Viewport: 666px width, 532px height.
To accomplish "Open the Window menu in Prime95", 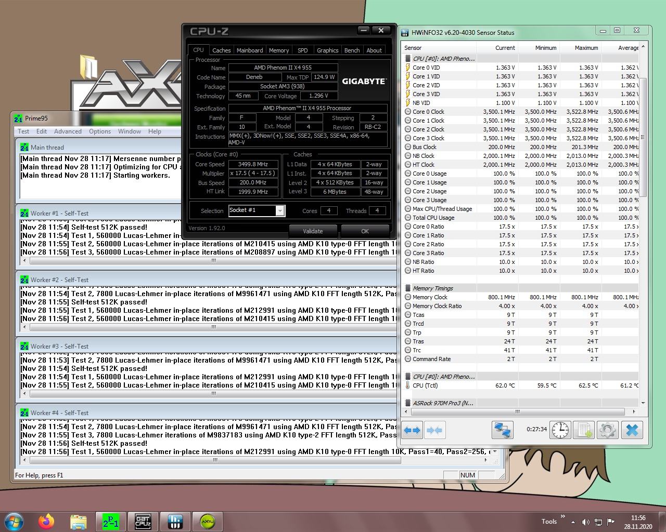I will coord(130,131).
